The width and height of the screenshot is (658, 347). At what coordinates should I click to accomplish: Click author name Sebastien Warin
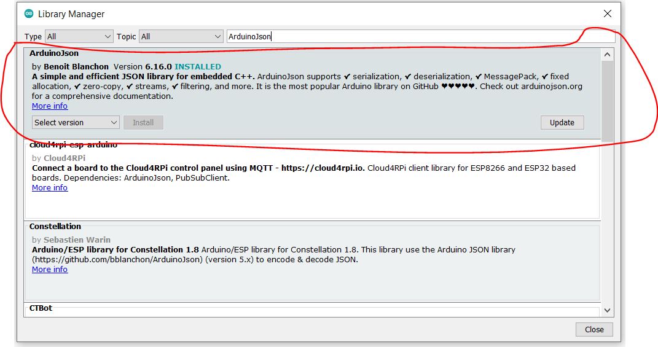(77, 240)
